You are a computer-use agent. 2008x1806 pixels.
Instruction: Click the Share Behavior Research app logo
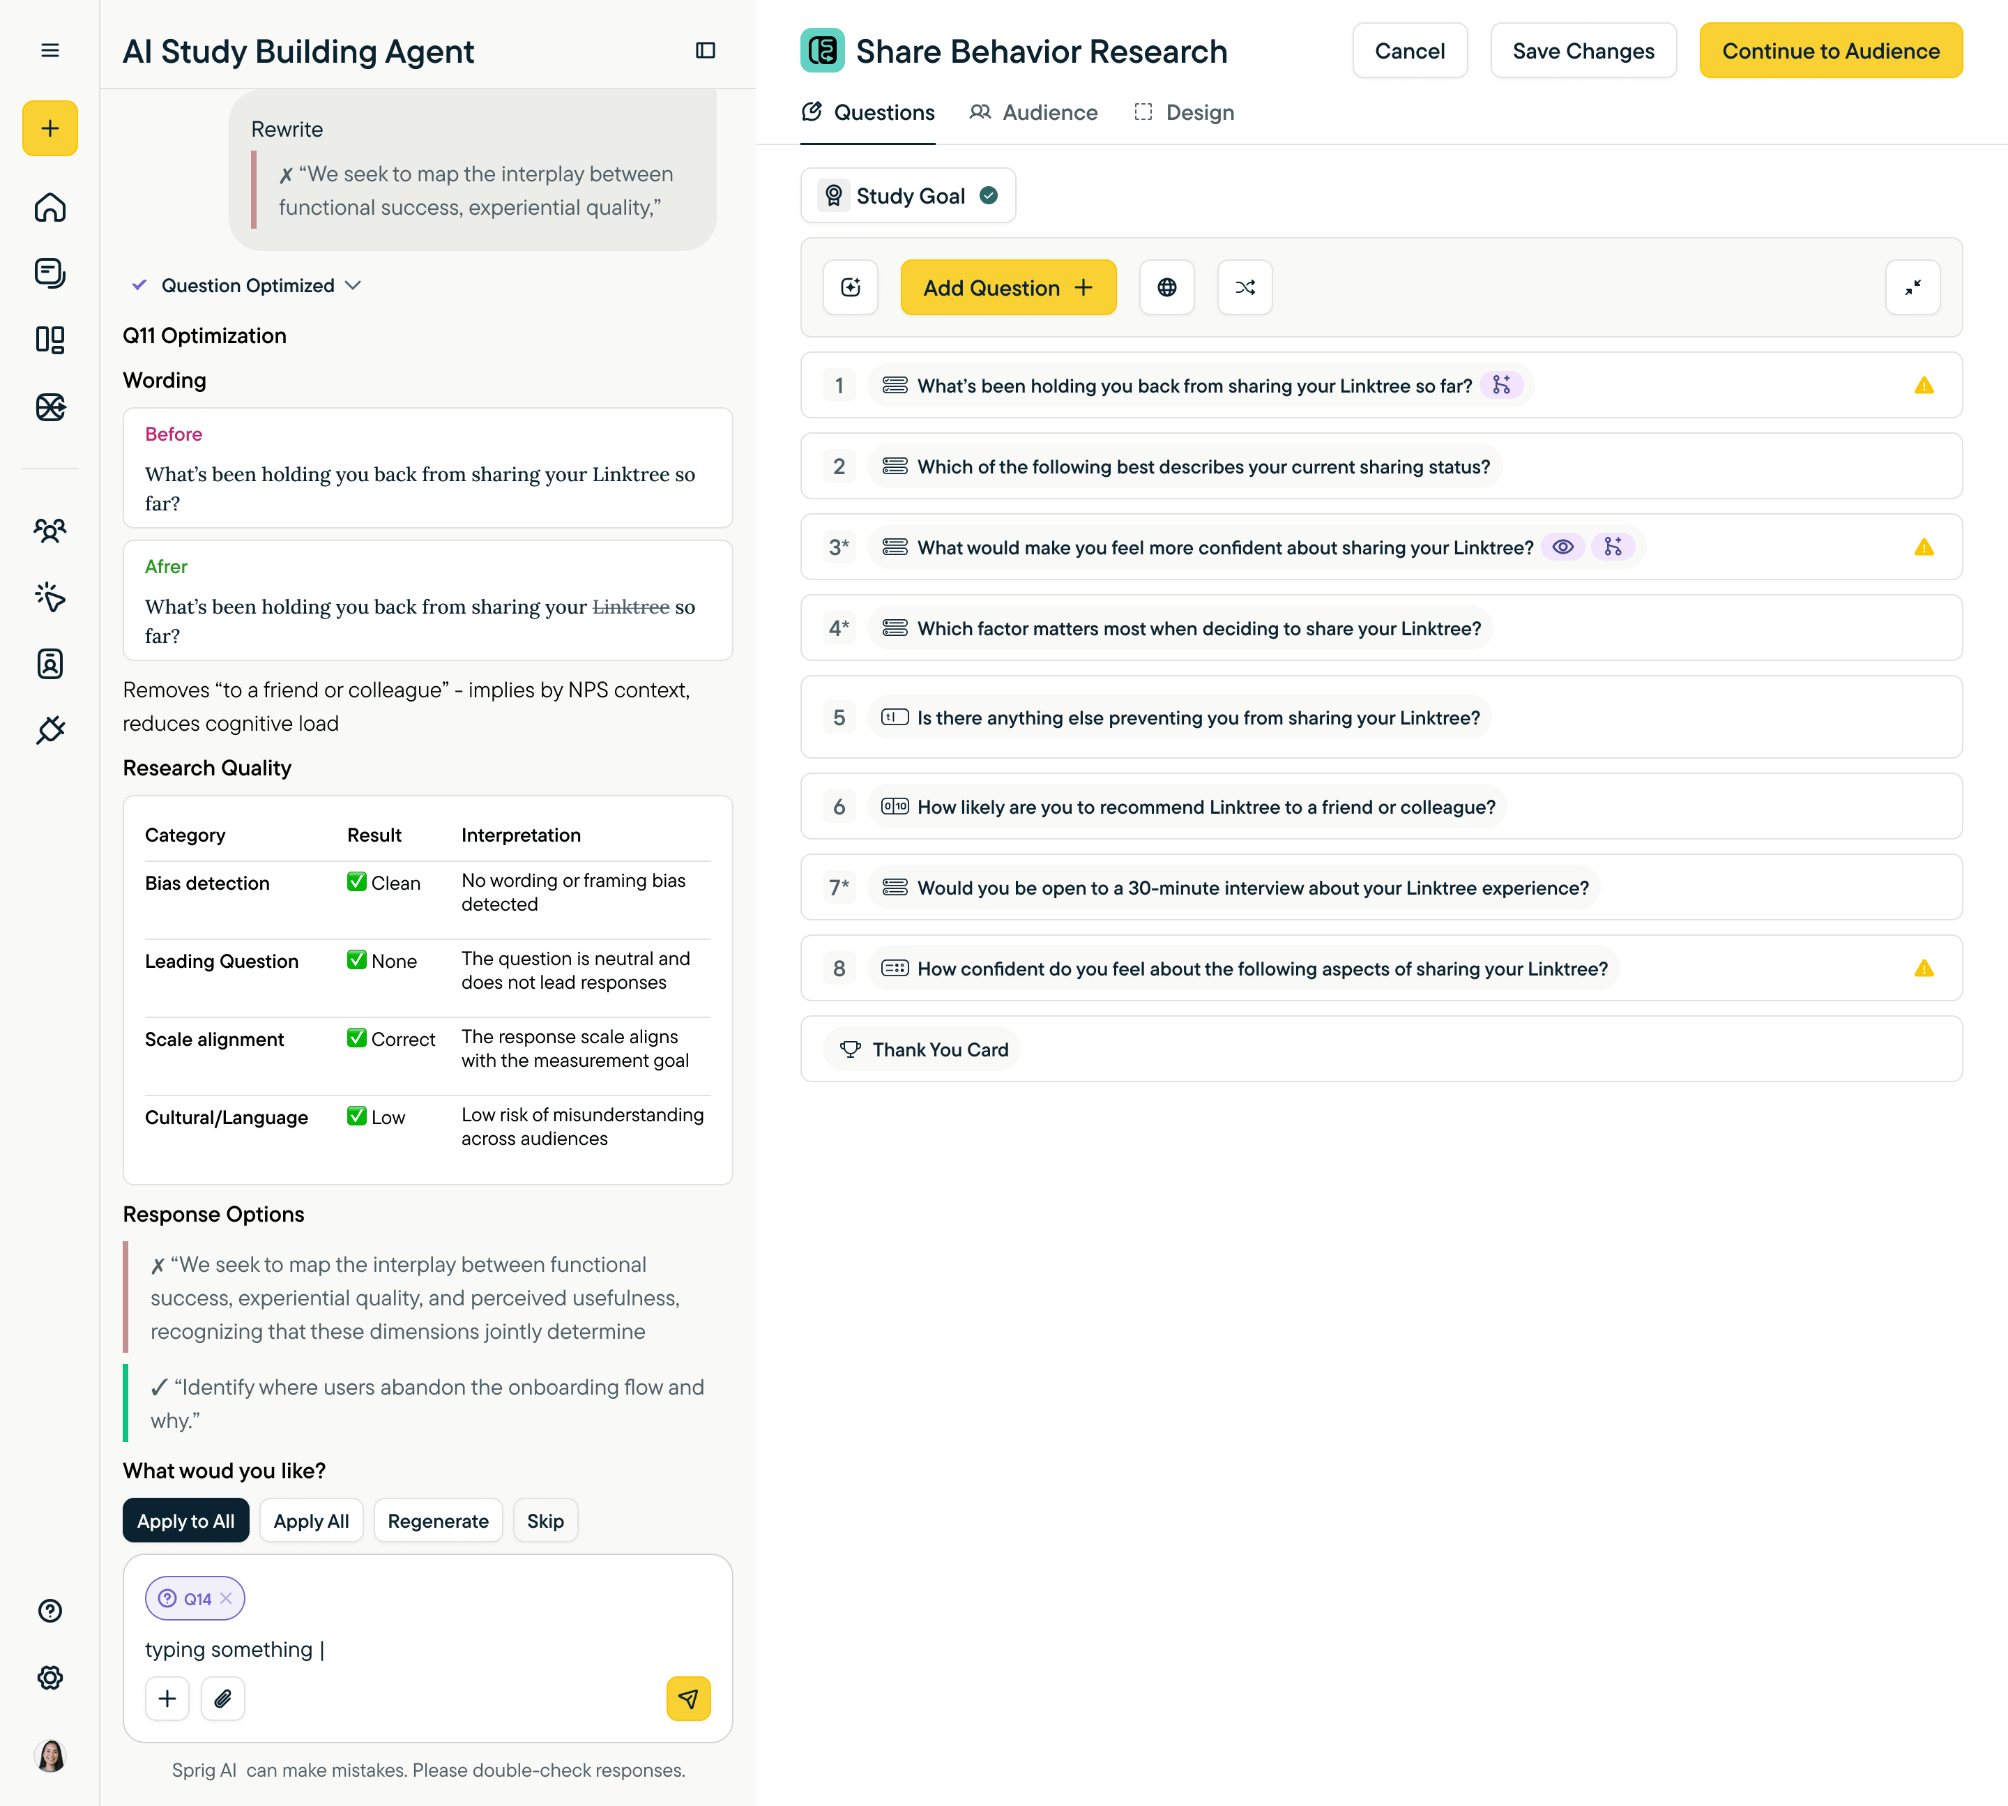tap(823, 51)
